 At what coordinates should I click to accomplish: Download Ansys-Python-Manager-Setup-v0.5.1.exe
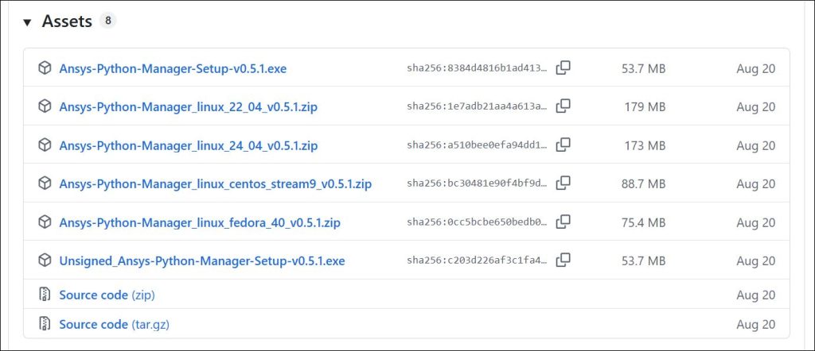coord(173,69)
